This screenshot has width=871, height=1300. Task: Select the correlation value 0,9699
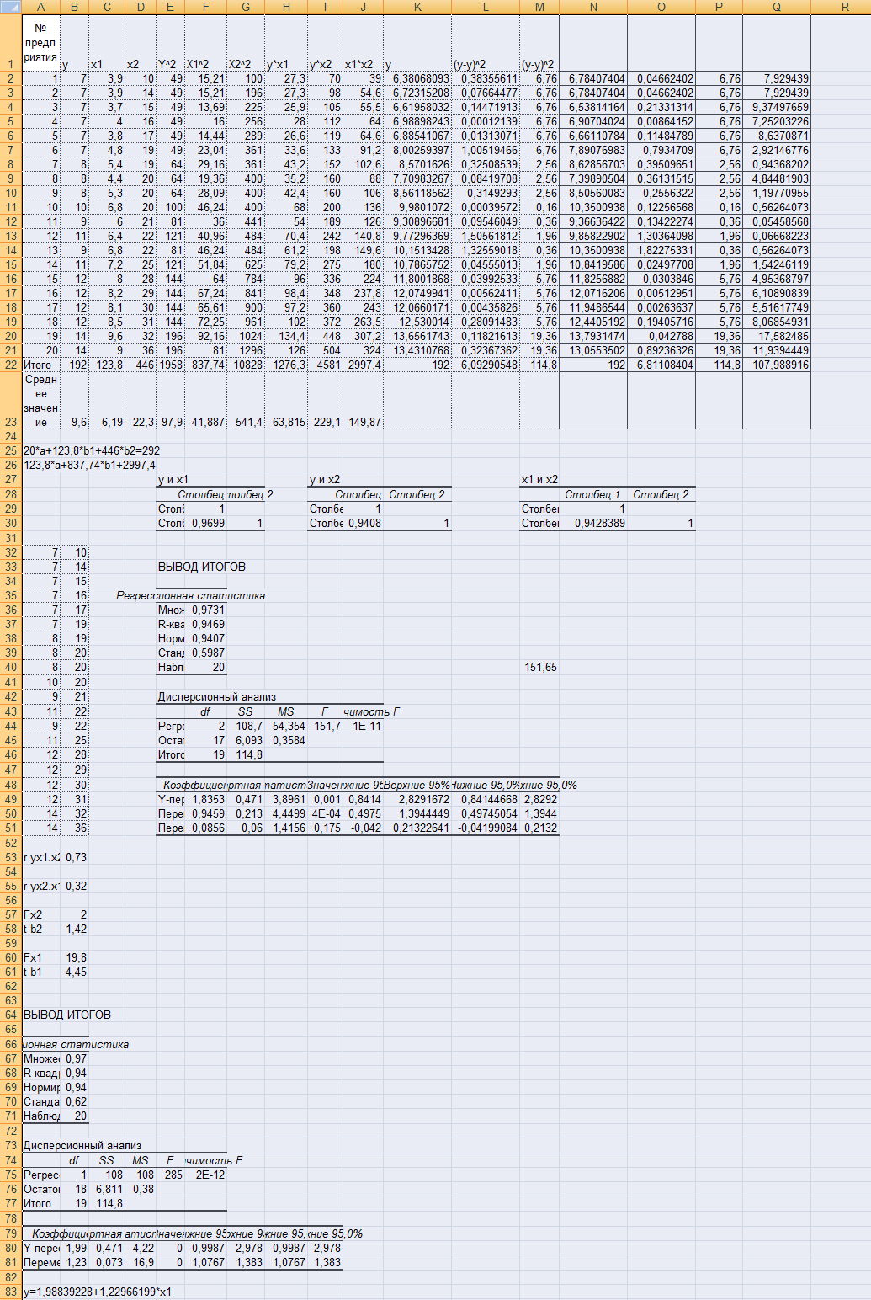(205, 523)
